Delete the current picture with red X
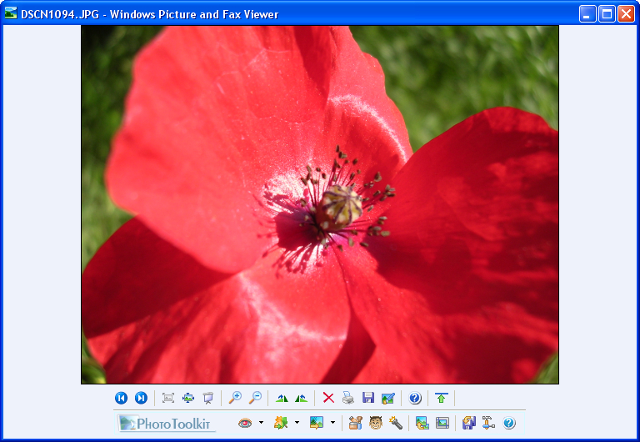The image size is (640, 442). coord(328,399)
